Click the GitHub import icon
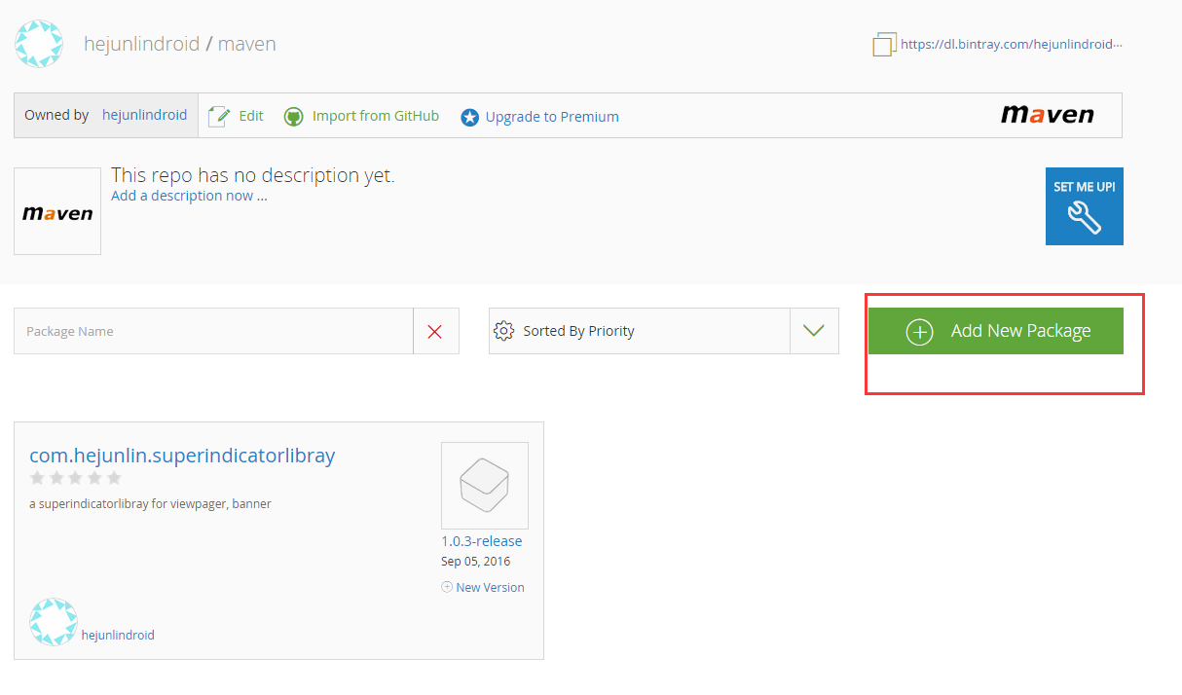This screenshot has height=695, width=1182. pos(293,117)
